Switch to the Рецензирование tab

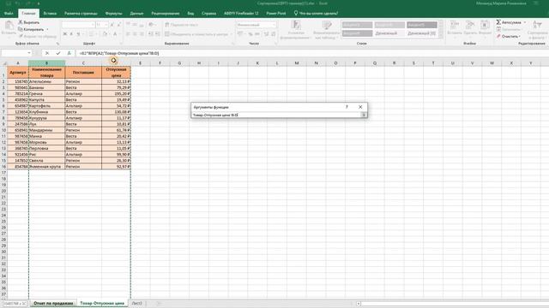tap(166, 14)
